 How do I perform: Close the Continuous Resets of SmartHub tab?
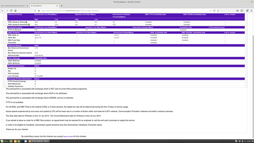(27, 6)
